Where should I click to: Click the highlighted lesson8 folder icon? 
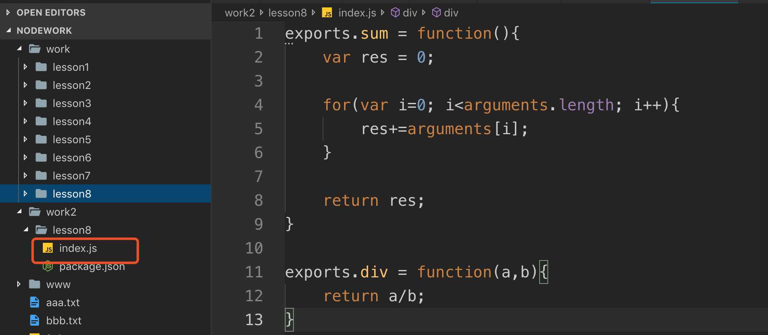41,193
